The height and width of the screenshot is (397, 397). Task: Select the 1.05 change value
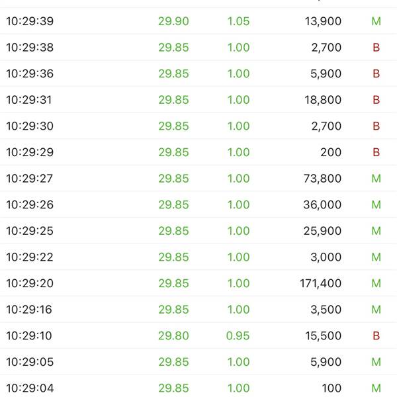[238, 21]
